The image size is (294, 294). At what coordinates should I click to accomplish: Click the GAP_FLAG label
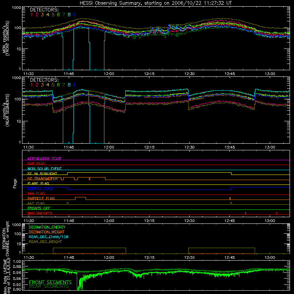click(x=36, y=164)
